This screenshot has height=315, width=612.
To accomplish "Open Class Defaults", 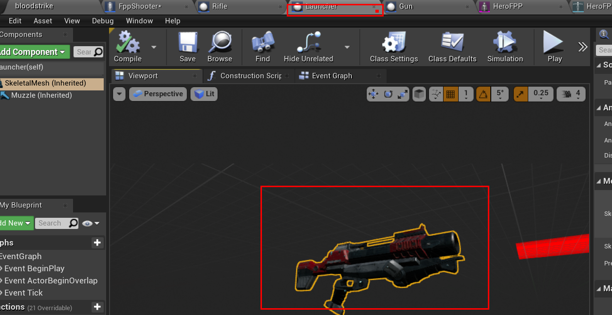I will coord(452,47).
